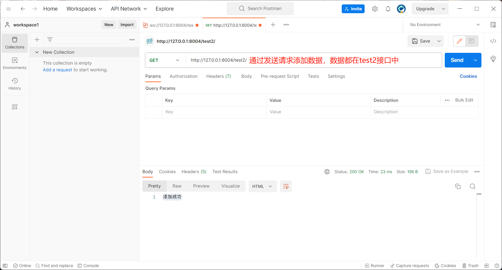Open the No Environment selector
This screenshot has height=270, width=502.
445,25
